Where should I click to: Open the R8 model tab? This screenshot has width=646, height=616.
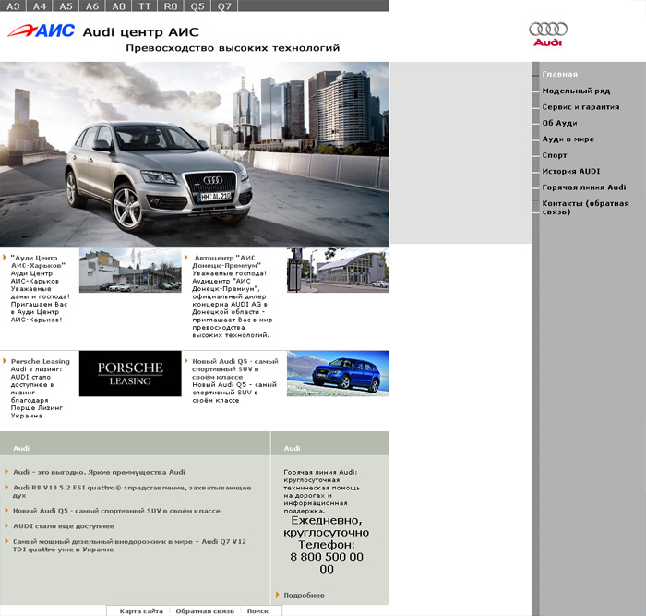click(171, 6)
